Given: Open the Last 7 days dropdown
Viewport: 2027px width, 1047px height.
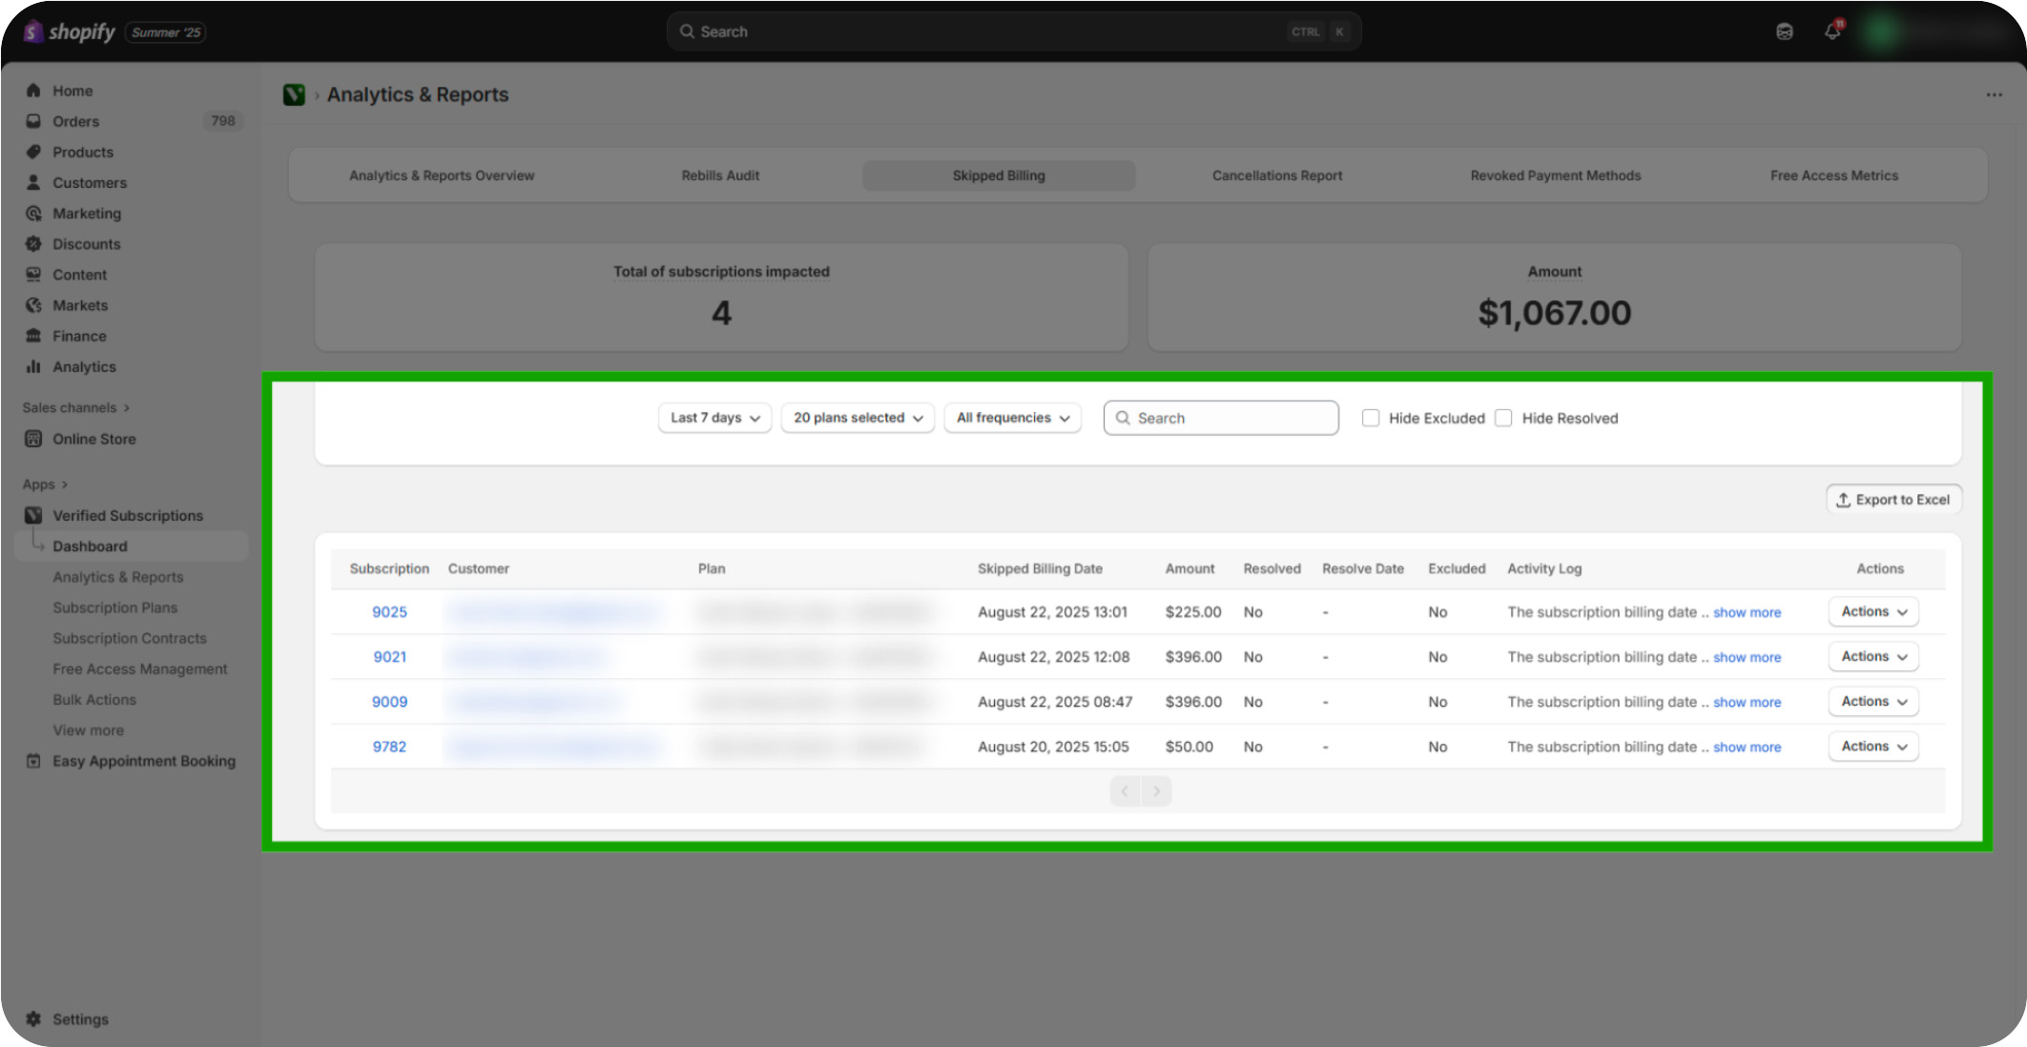Looking at the screenshot, I should tap(714, 418).
